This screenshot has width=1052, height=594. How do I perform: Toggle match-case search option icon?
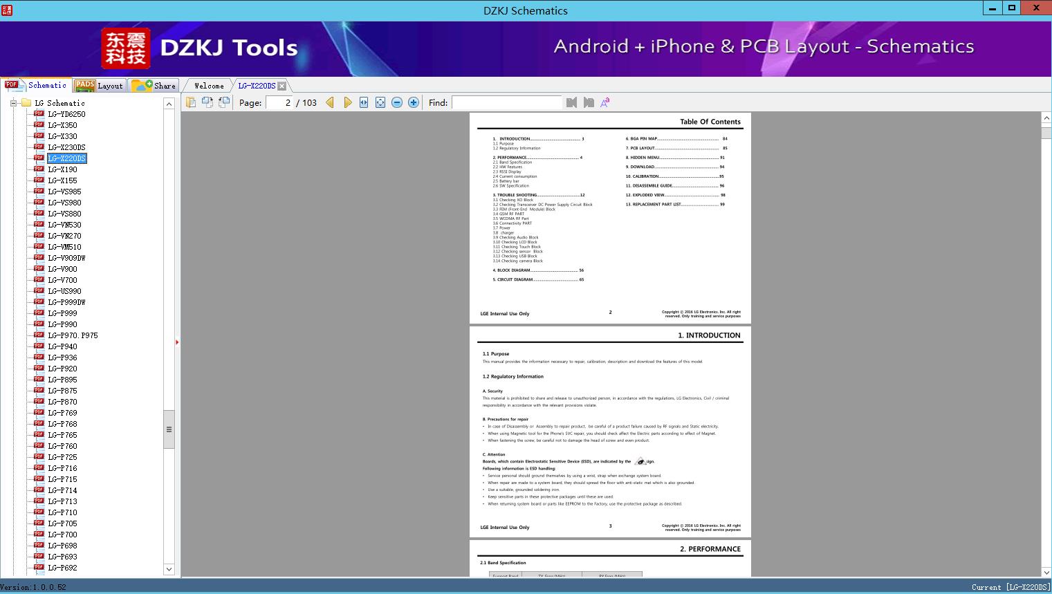click(x=605, y=102)
